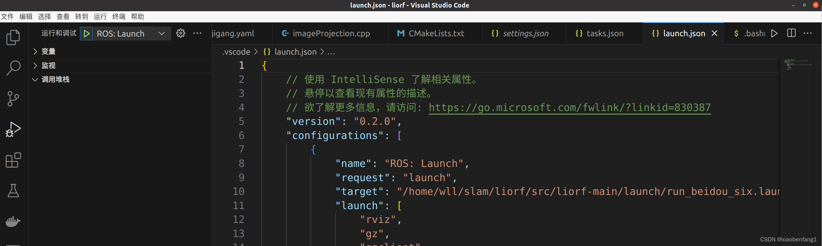822x246 pixels.
Task: Open the Extensions view icon
Action: 13,160
